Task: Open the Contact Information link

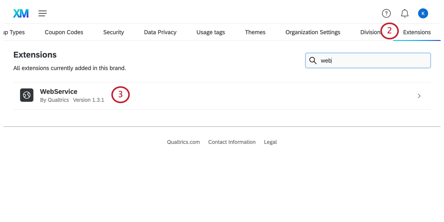Action: [232, 142]
